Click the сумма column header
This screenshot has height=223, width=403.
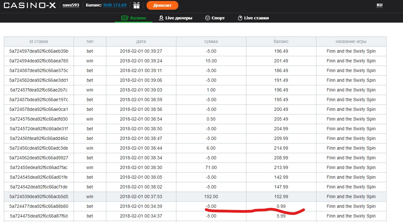coord(211,41)
